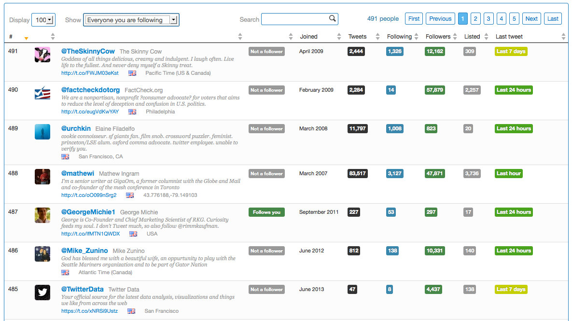Open GeorgeMichie1 profile avatar
The height and width of the screenshot is (321, 572).
42,216
